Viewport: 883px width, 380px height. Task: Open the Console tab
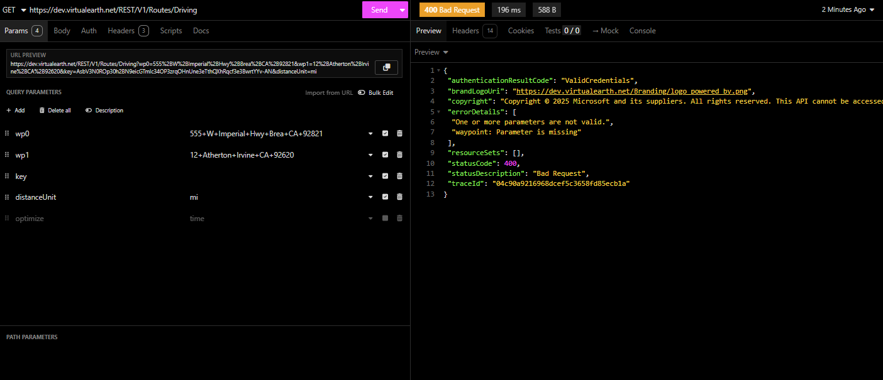click(x=642, y=30)
